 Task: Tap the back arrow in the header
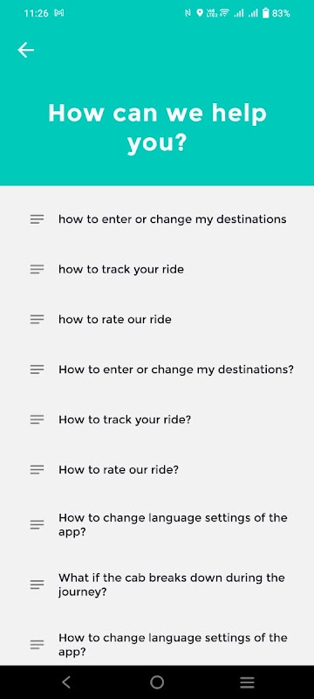26,50
